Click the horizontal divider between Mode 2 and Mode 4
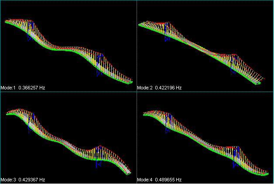The image size is (274, 184). [205, 92]
